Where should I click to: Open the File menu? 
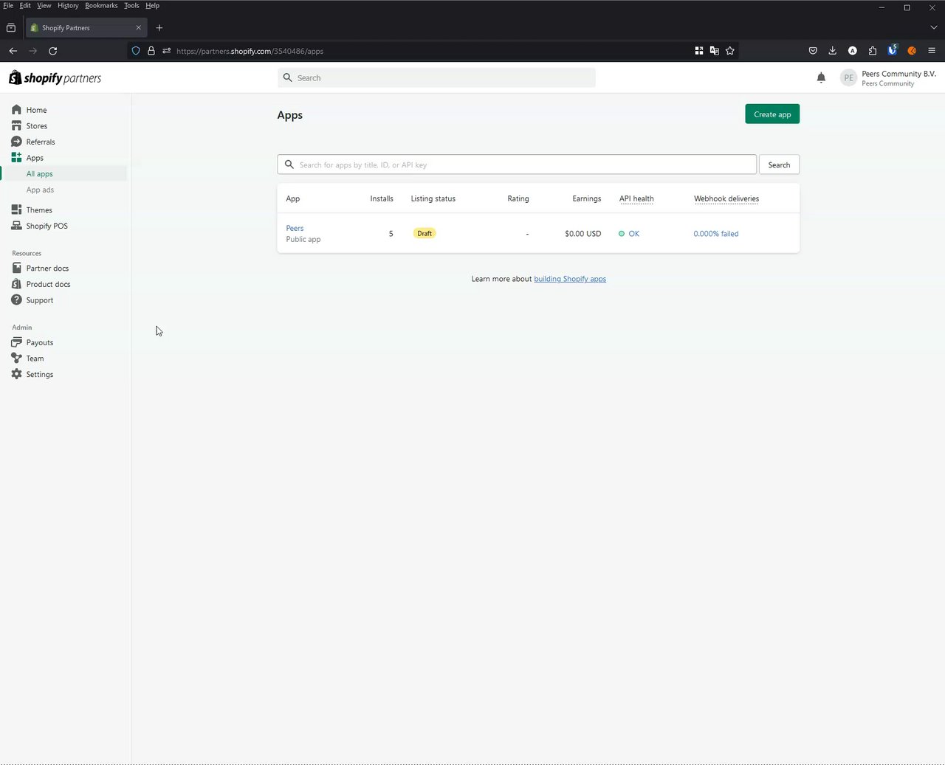click(x=8, y=5)
